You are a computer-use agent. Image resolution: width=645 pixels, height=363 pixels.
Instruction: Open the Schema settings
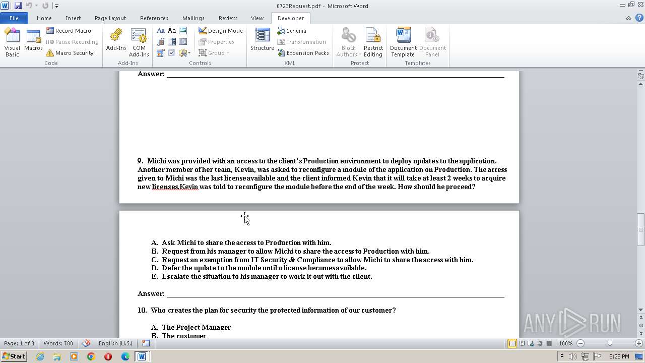coord(291,31)
